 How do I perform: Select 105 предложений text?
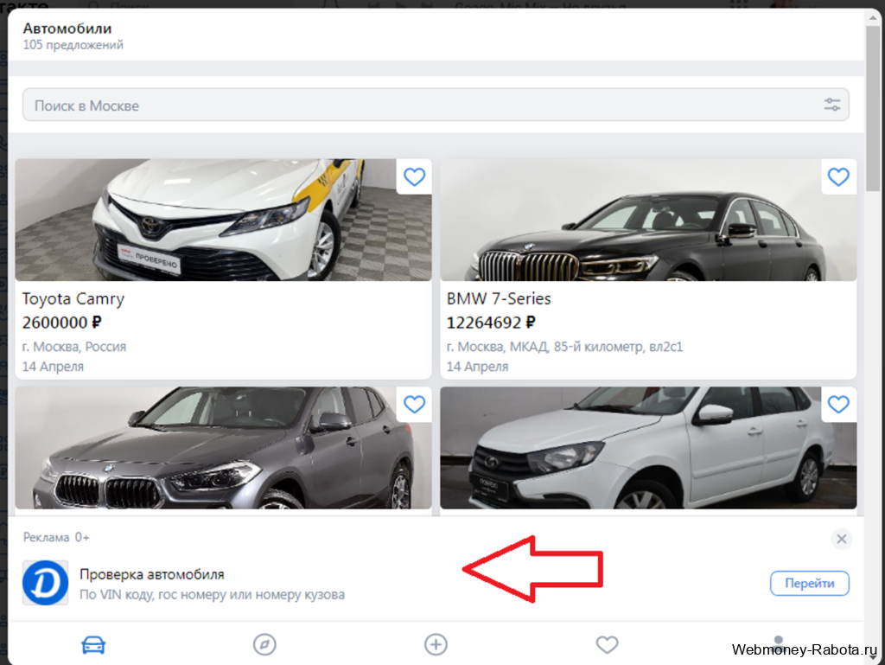[x=73, y=45]
